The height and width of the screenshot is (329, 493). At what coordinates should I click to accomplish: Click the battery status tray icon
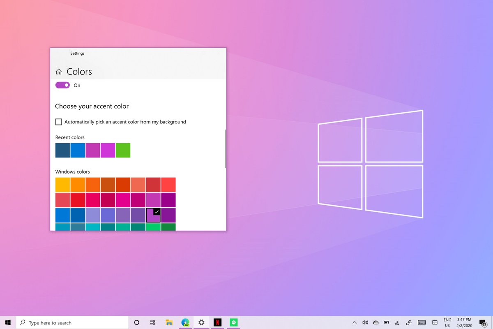point(387,322)
